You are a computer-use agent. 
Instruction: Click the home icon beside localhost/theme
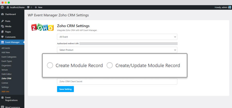coord(8,7)
